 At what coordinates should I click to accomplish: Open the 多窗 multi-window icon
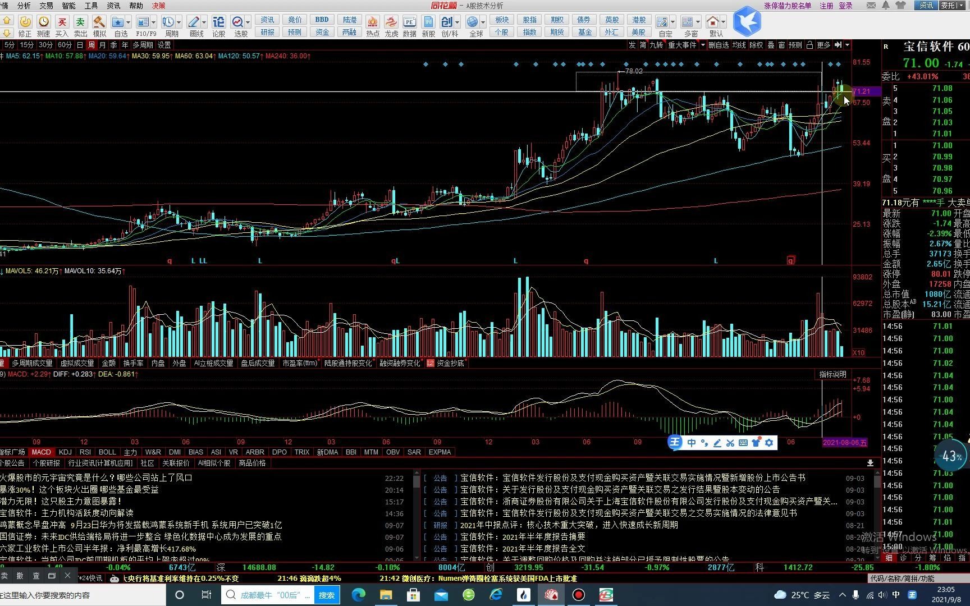(x=688, y=22)
